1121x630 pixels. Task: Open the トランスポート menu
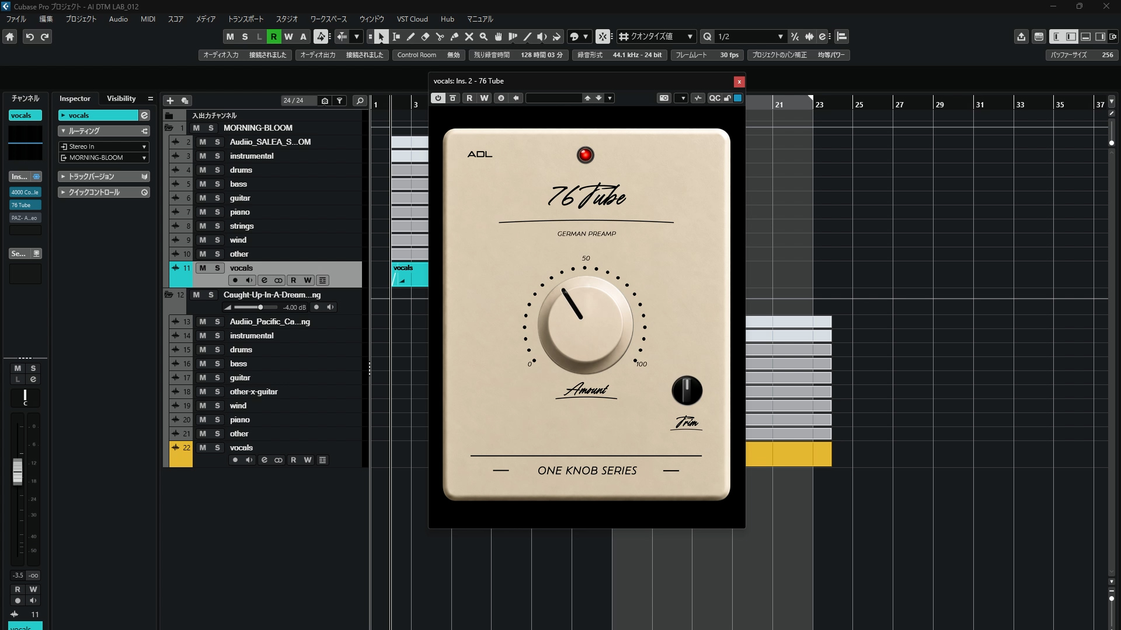pos(245,19)
